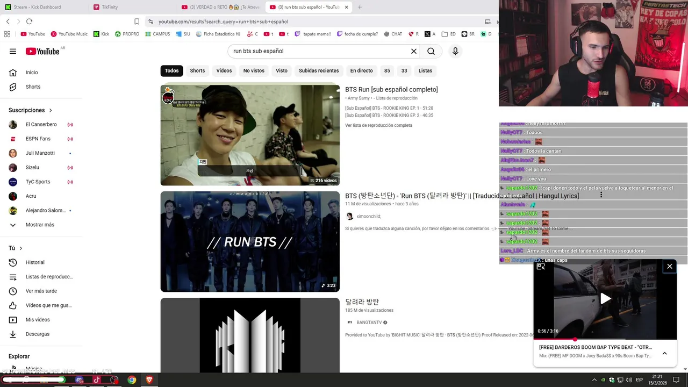Open the '// RUN BTS //' video thumbnail
Viewport: 688px width, 387px height.
click(250, 242)
